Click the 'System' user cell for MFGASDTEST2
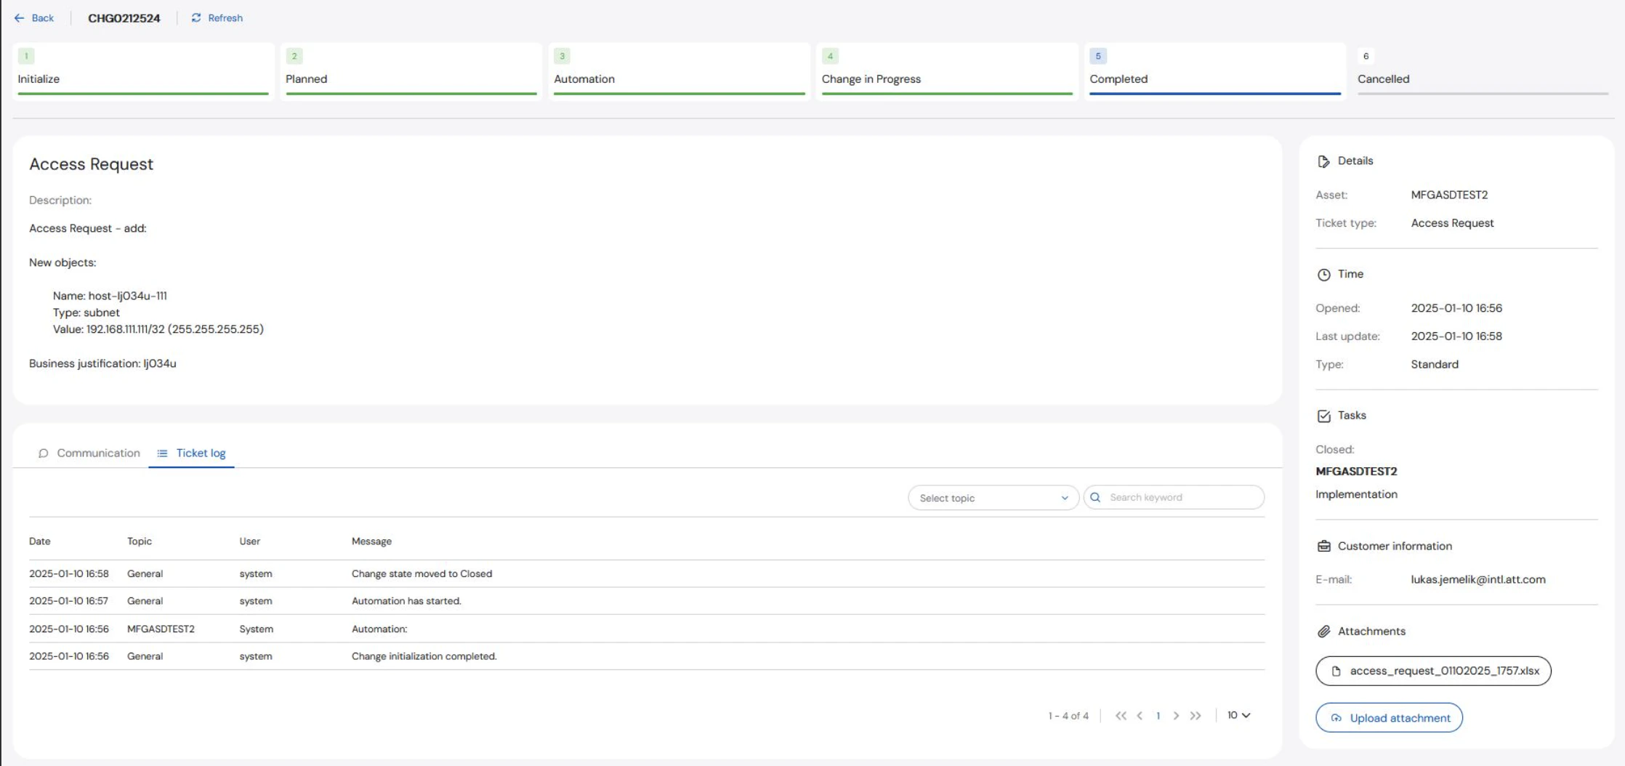The width and height of the screenshot is (1625, 766). click(x=257, y=629)
